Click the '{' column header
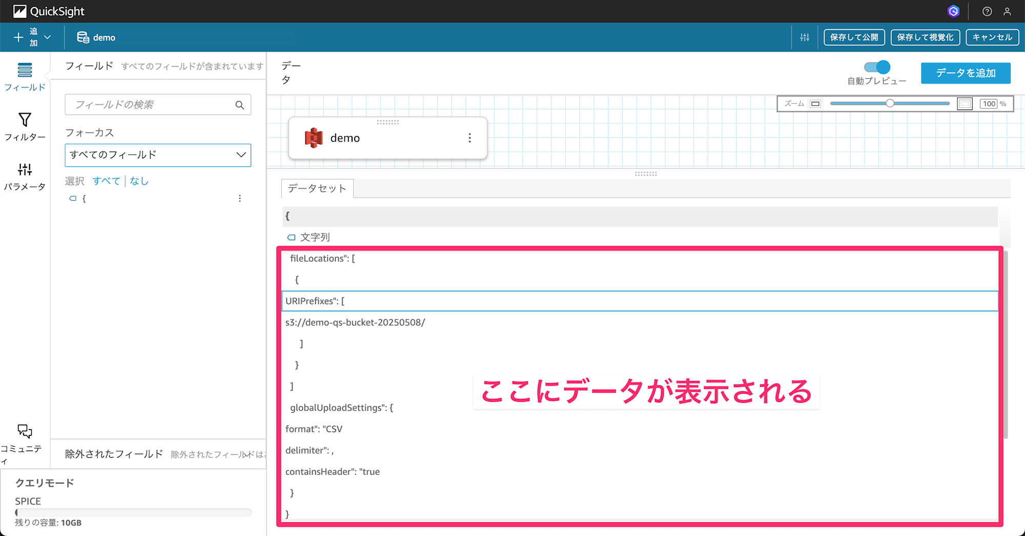Image resolution: width=1025 pixels, height=536 pixels. coord(640,217)
